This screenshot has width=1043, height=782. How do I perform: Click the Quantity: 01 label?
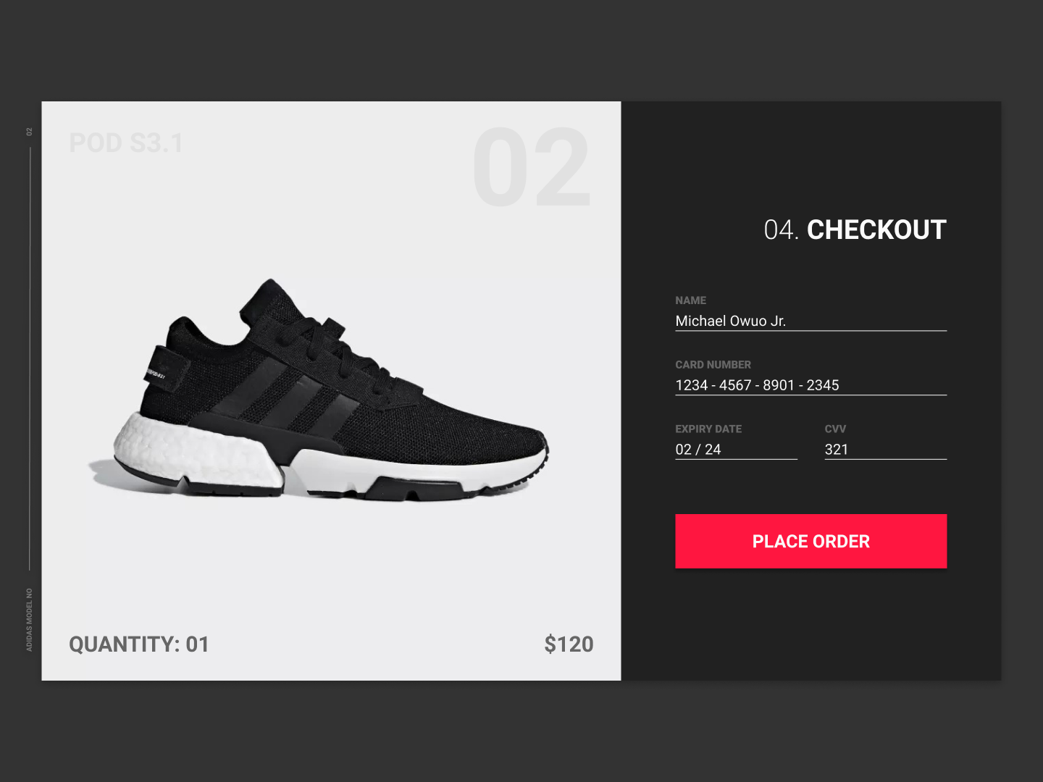pos(139,644)
